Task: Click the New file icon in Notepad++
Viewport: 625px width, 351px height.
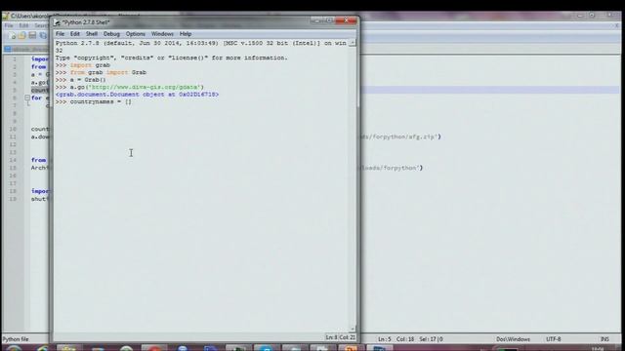Action: (12, 36)
